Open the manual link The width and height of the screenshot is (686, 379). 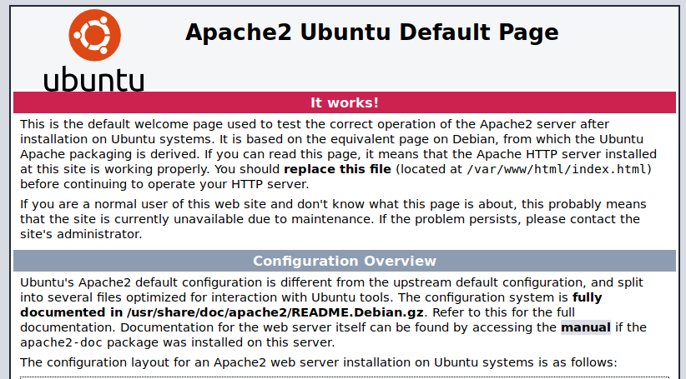[586, 327]
